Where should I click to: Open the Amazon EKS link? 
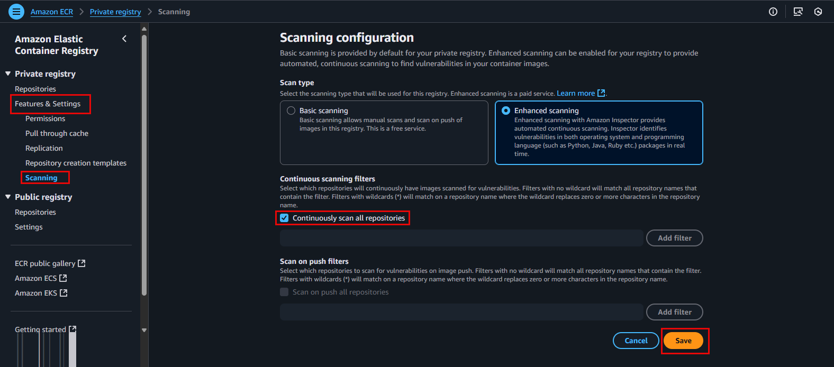36,293
